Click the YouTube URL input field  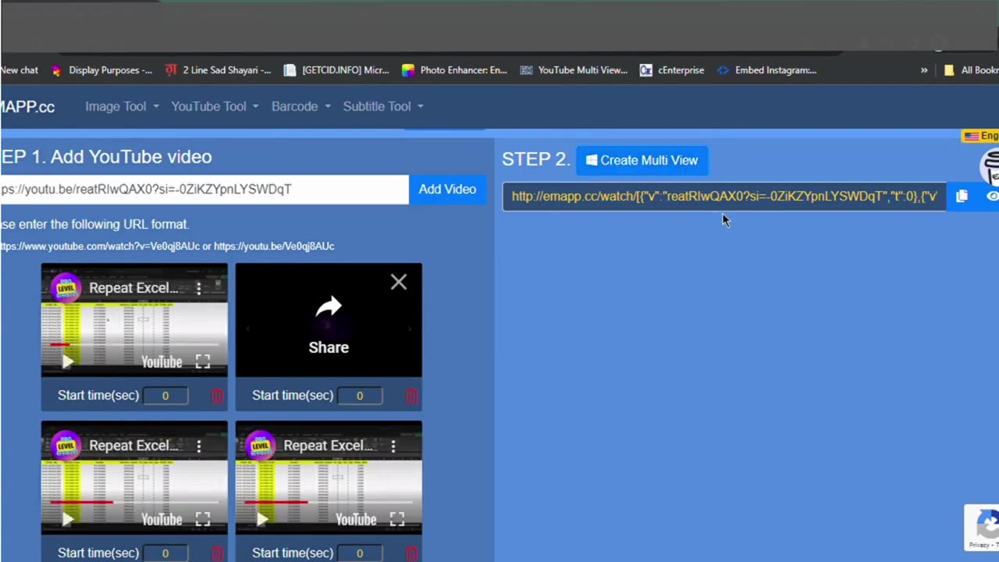tap(204, 190)
